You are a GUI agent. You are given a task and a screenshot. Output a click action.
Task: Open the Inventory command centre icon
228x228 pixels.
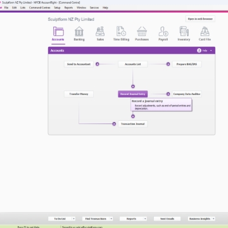(184, 32)
